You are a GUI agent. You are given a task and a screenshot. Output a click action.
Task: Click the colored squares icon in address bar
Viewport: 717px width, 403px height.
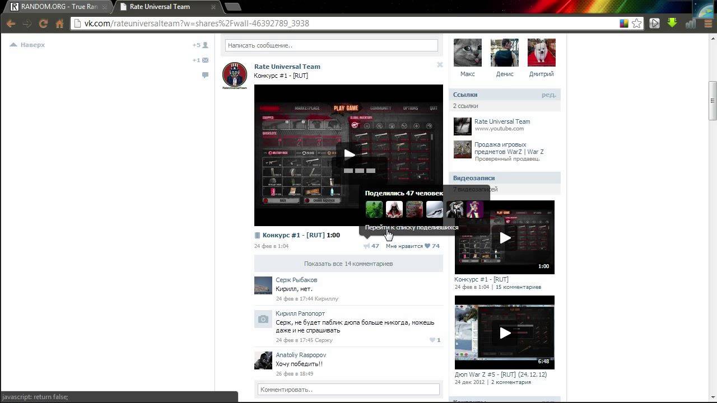pyautogui.click(x=624, y=24)
